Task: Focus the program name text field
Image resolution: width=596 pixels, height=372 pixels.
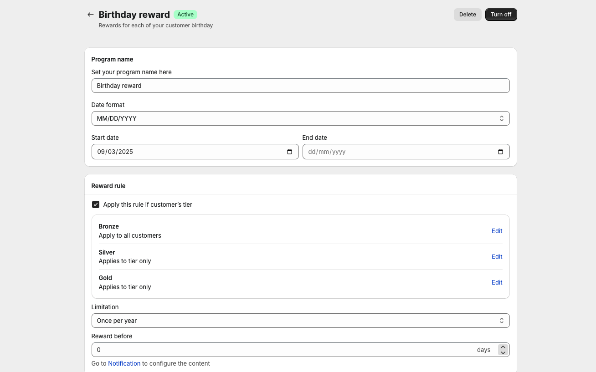Action: (300, 86)
